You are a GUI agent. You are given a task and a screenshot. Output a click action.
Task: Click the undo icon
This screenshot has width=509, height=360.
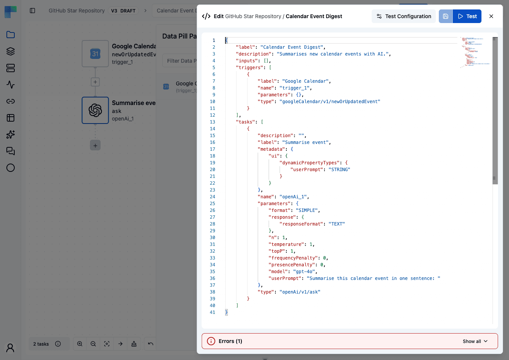151,344
